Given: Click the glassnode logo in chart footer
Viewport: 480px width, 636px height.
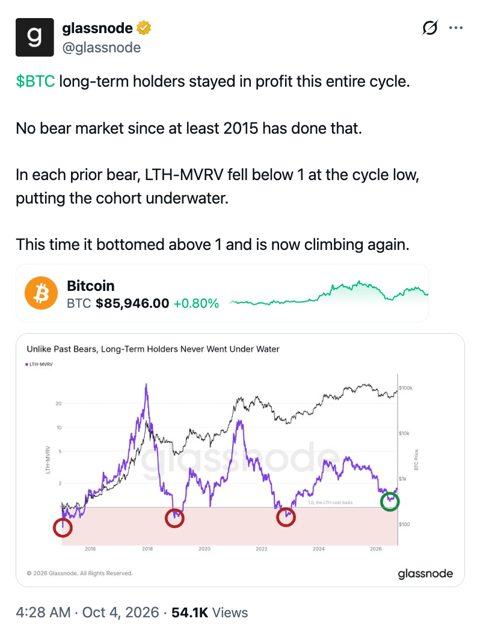Looking at the screenshot, I should point(425,573).
